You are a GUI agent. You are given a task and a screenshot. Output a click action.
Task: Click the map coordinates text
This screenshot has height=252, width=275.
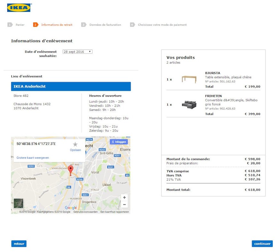tap(36, 144)
